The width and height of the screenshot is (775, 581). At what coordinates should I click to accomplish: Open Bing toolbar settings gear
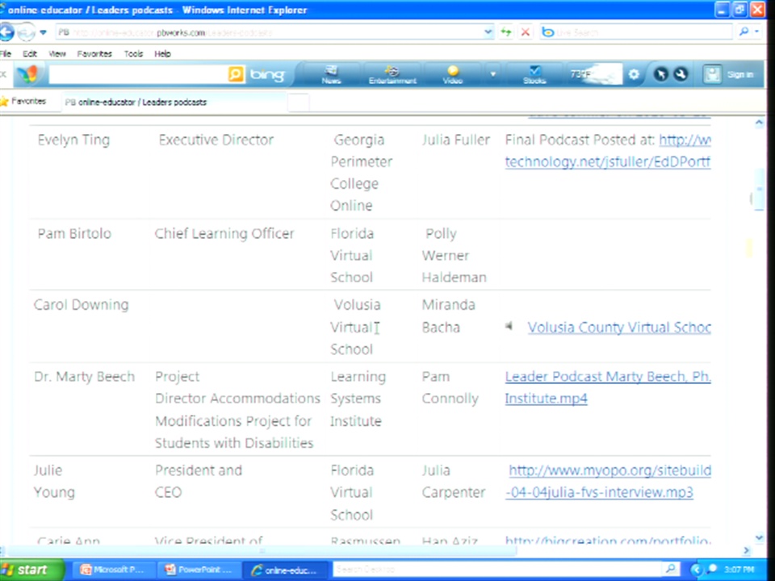pyautogui.click(x=634, y=74)
